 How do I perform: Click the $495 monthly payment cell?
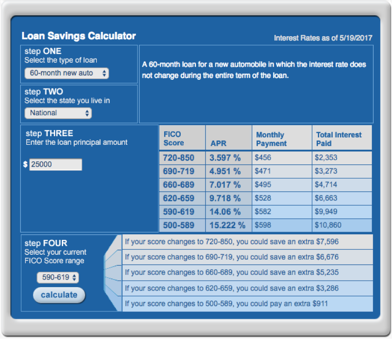click(x=282, y=185)
